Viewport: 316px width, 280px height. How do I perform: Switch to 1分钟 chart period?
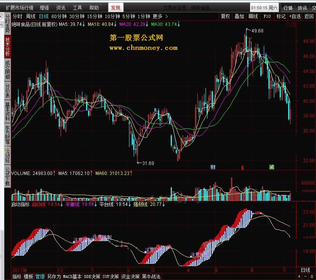tap(144, 16)
